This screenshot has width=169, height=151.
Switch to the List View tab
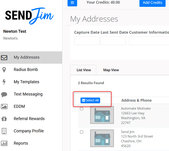[84, 70]
